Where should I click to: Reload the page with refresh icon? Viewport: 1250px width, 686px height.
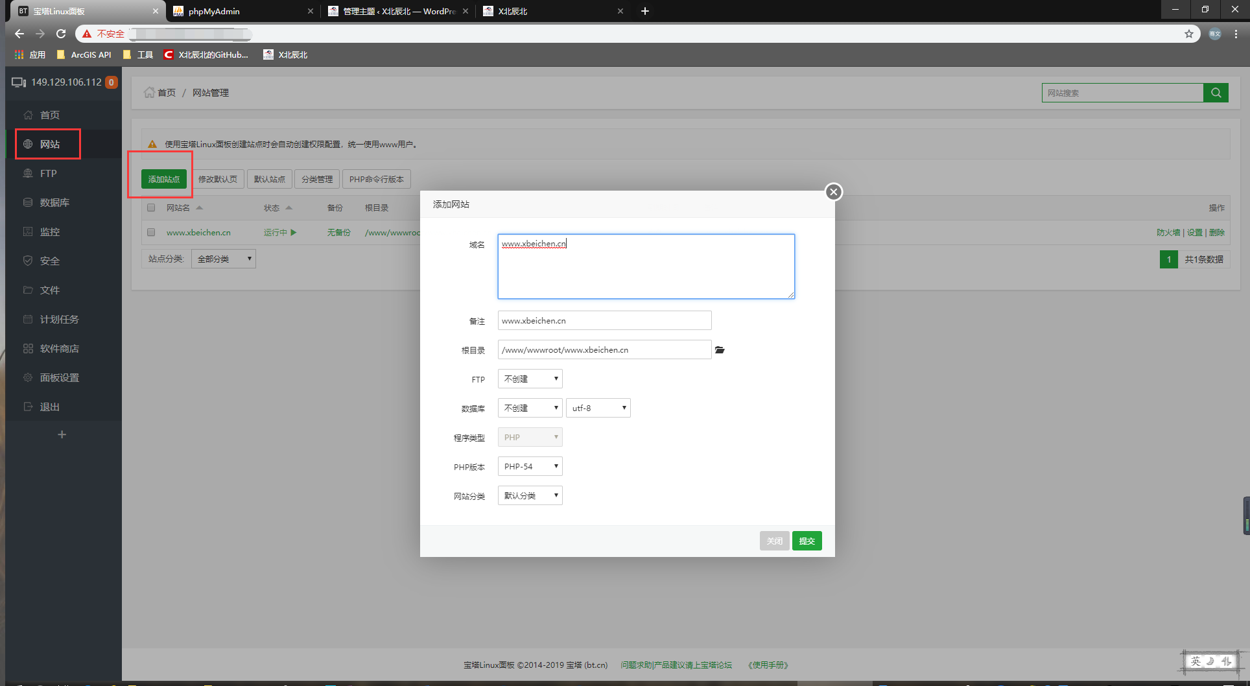pyautogui.click(x=61, y=34)
